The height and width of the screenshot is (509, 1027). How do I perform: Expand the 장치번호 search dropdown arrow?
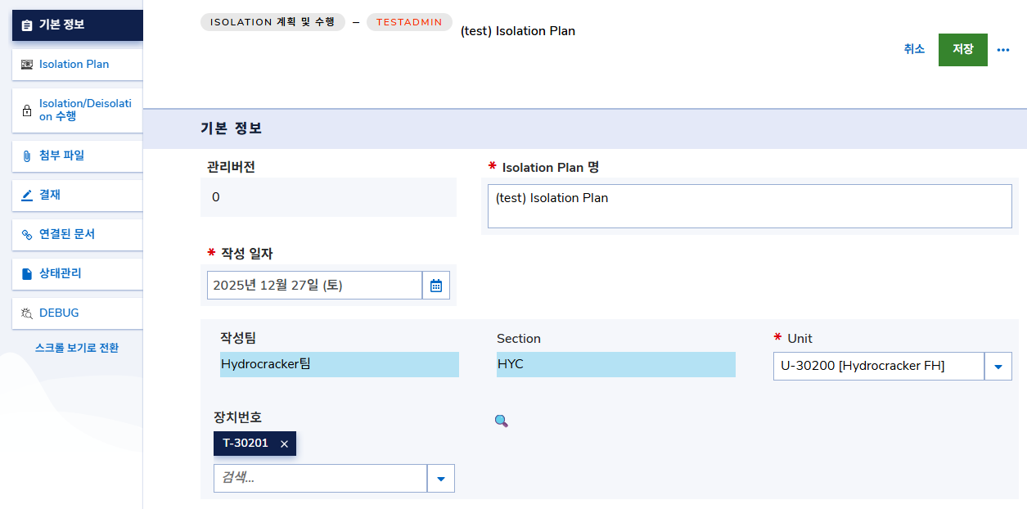[440, 479]
